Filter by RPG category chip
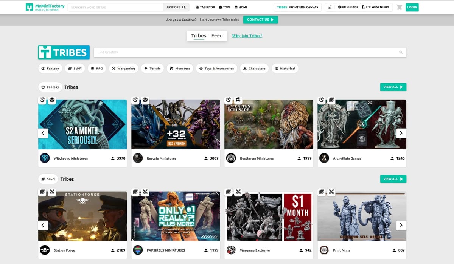 (97, 68)
